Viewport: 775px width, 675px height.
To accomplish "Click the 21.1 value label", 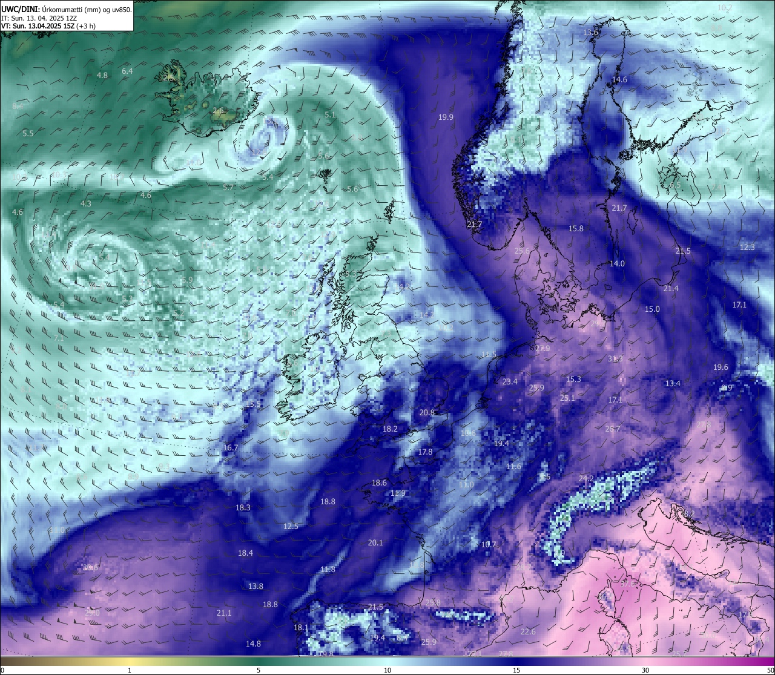I will click(x=224, y=613).
